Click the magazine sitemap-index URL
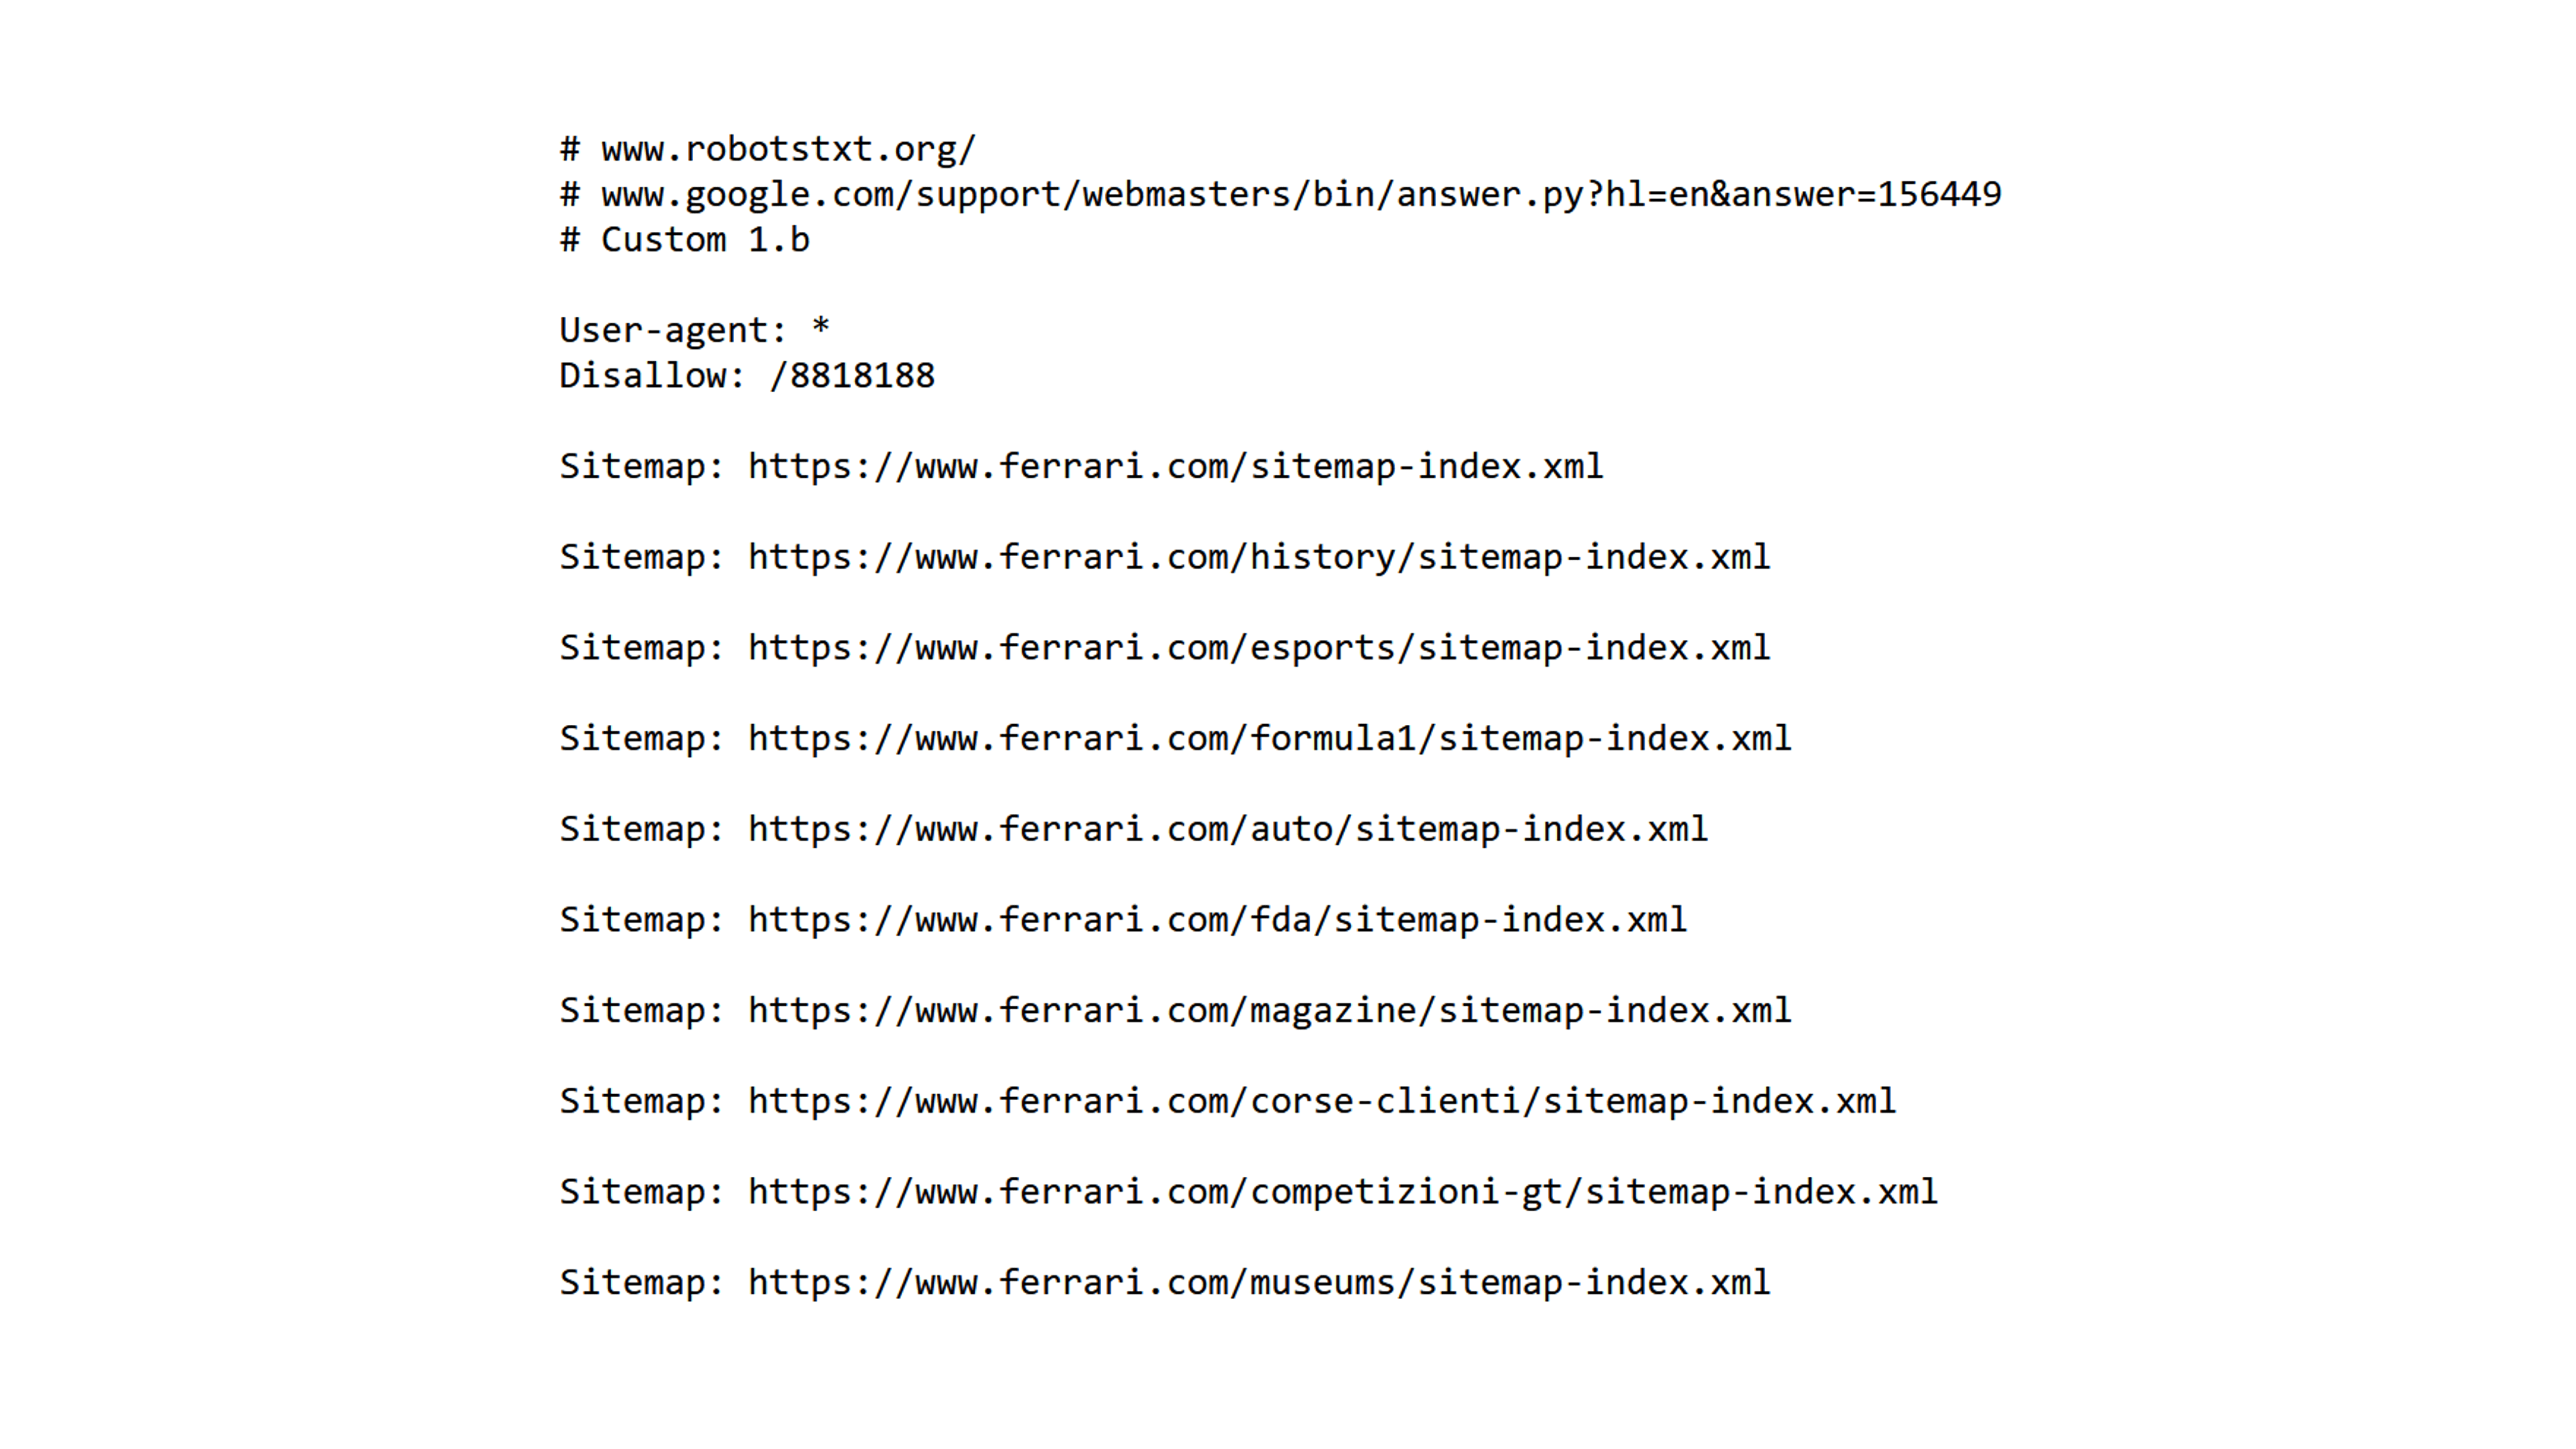The image size is (2576, 1449). pos(1269,1011)
